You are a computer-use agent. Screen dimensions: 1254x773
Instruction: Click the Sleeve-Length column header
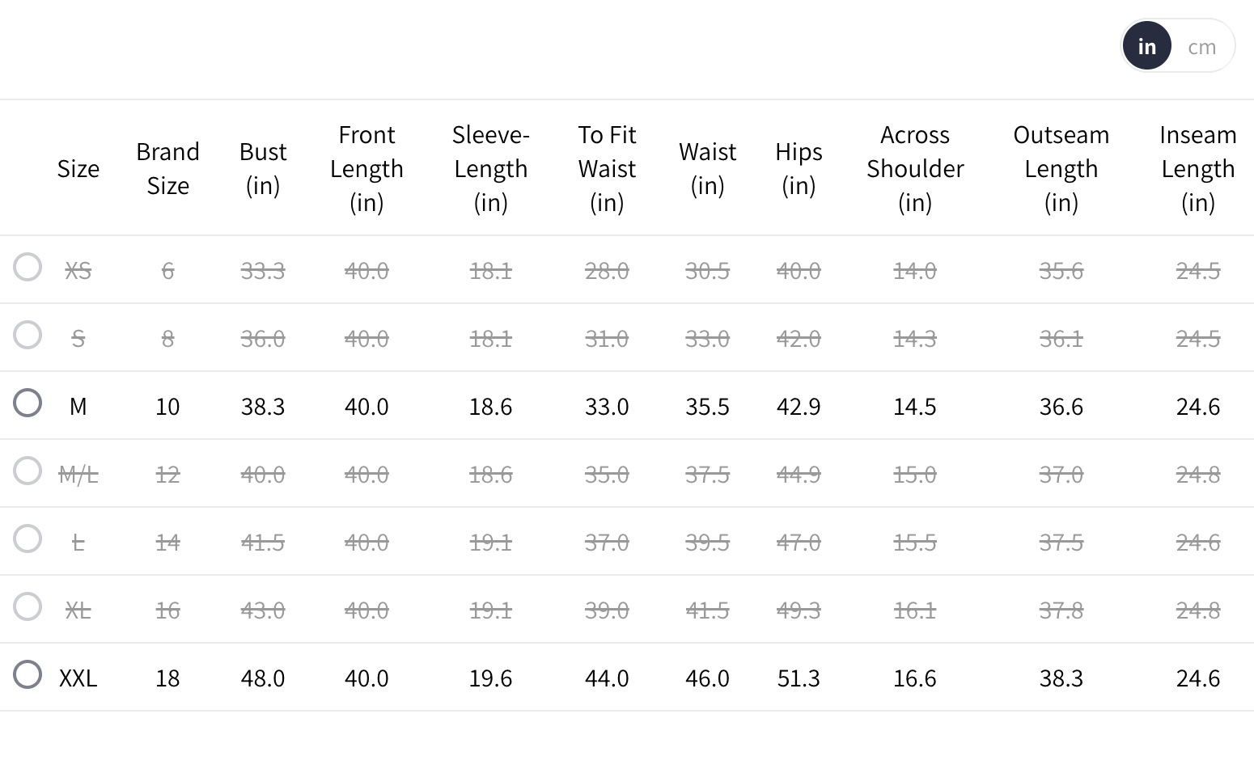click(490, 168)
